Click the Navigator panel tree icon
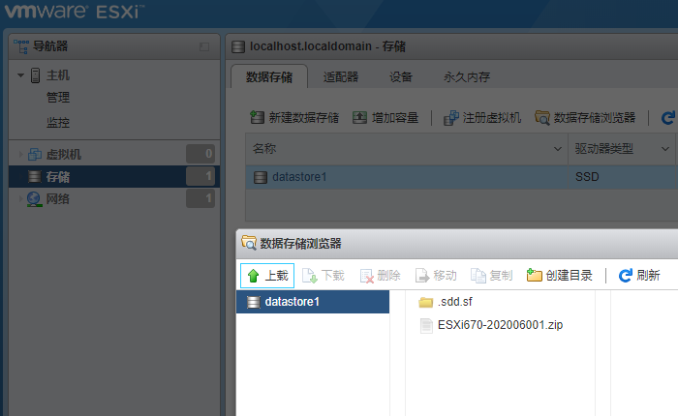Image resolution: width=678 pixels, height=416 pixels. [x=21, y=46]
